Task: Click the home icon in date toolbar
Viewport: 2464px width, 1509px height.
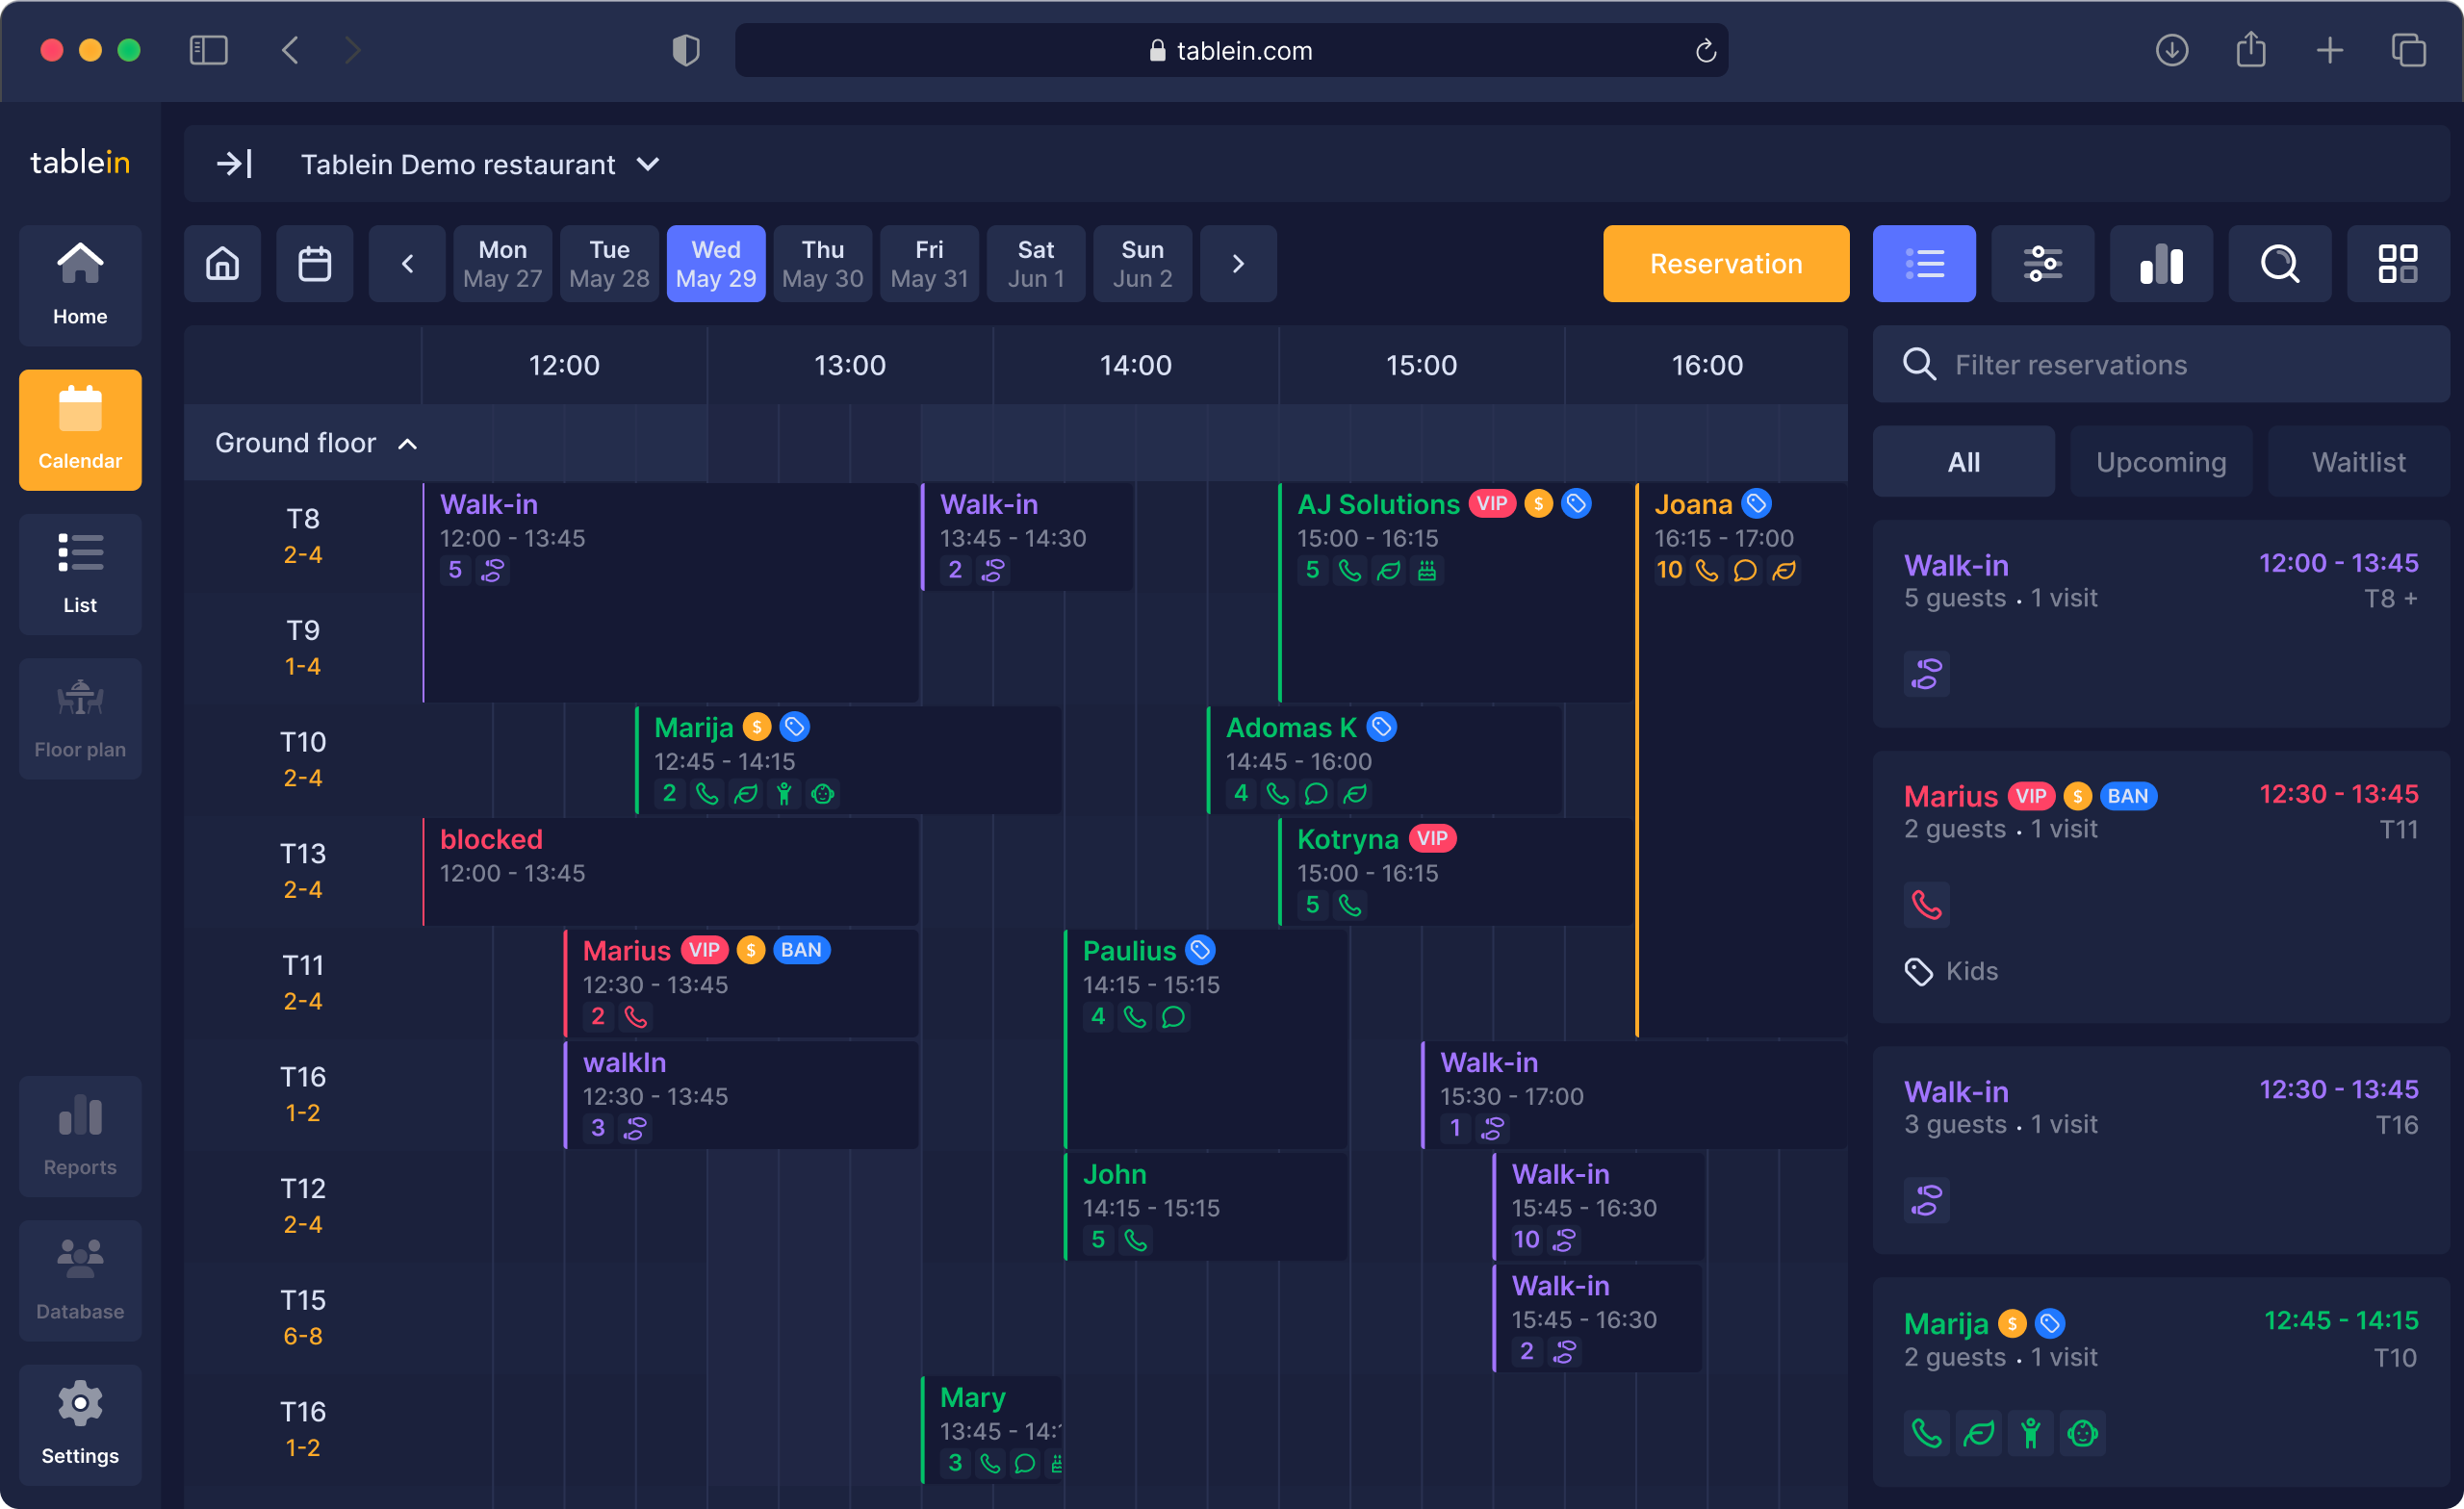Action: 222,264
